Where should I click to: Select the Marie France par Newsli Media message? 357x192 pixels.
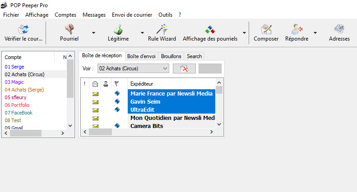tap(172, 93)
